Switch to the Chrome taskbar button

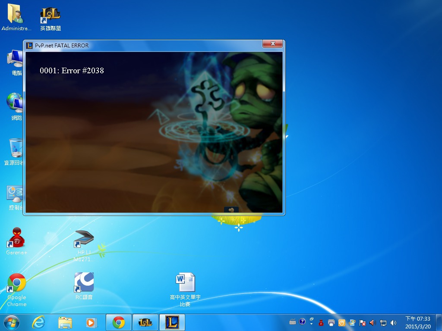point(119,322)
